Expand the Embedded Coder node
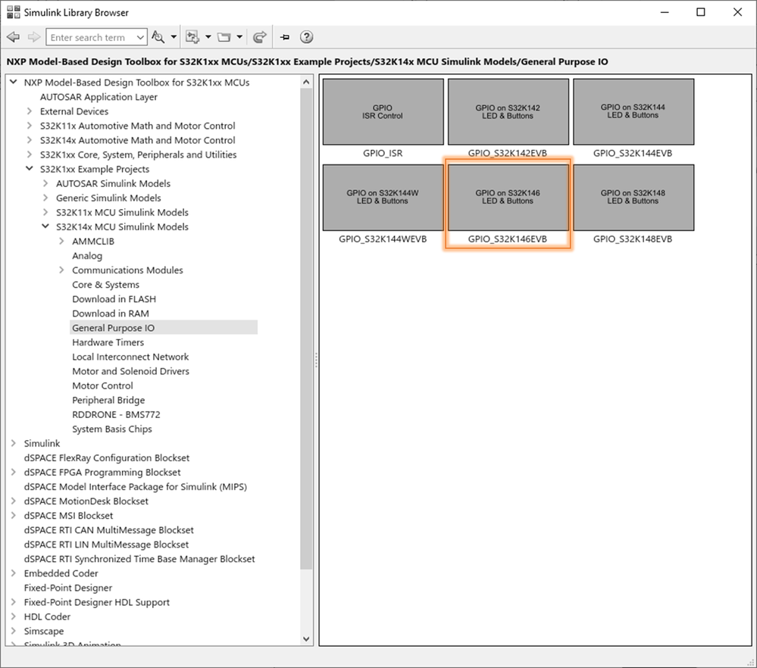 [14, 573]
